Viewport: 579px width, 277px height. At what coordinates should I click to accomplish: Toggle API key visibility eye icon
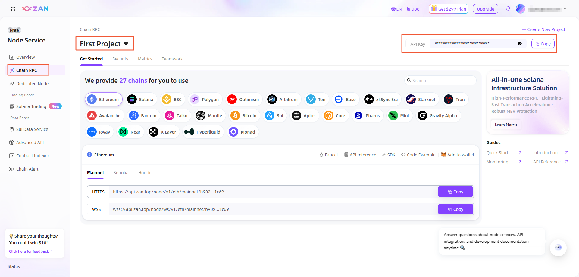point(520,44)
